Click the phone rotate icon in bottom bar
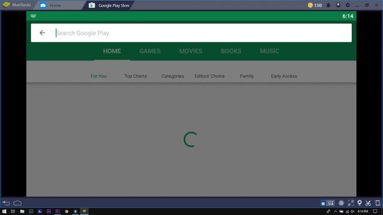 click(x=378, y=203)
